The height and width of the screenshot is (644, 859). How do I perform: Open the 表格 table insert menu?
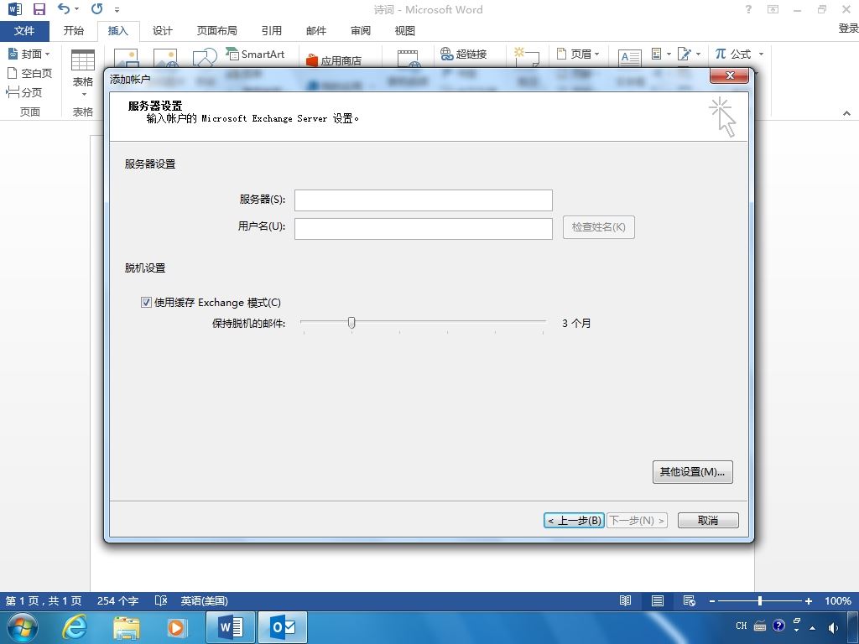83,74
